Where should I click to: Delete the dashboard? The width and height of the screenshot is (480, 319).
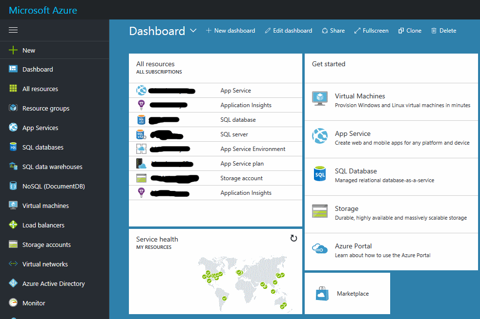coord(444,31)
